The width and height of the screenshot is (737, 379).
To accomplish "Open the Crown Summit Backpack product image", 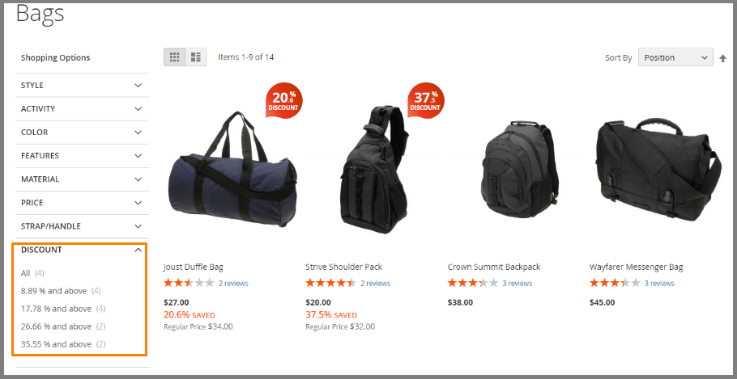I will point(514,169).
